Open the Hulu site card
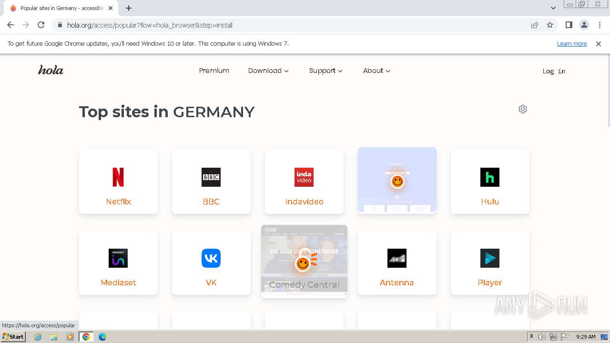Screen dimensions: 610x343 point(490,182)
